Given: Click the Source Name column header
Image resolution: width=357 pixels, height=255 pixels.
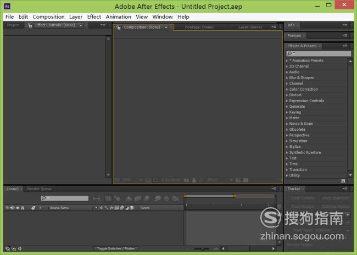Looking at the screenshot, I should (x=59, y=208).
